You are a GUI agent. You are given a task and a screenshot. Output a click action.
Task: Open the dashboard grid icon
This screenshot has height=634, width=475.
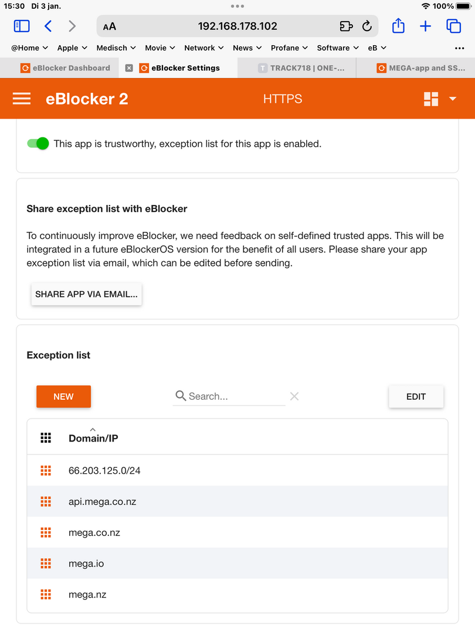[x=431, y=99]
